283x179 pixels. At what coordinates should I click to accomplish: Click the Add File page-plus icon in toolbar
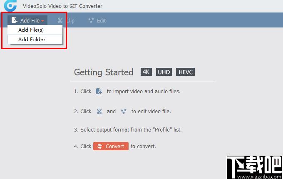(x=14, y=20)
